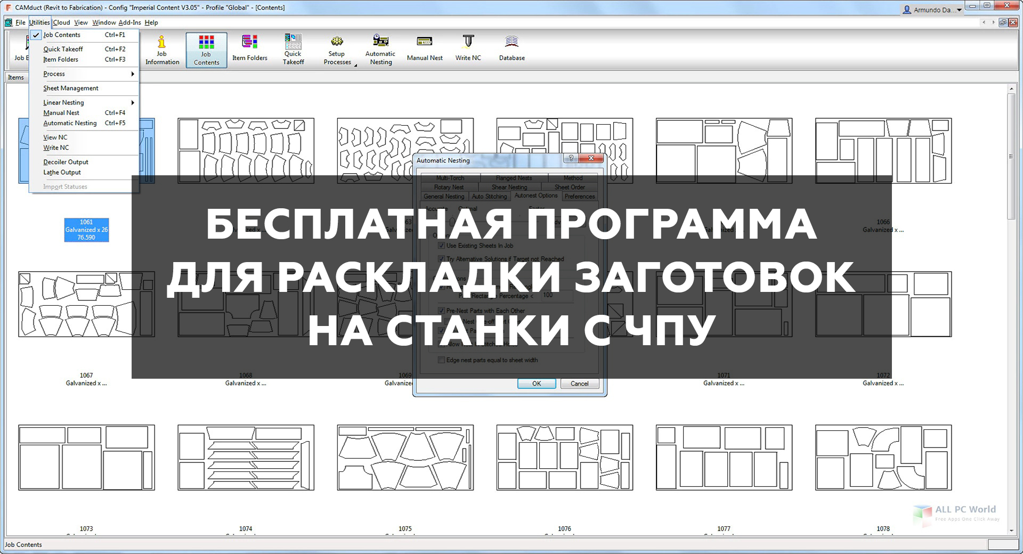
Task: Expand the Process submenu
Action: [x=85, y=74]
